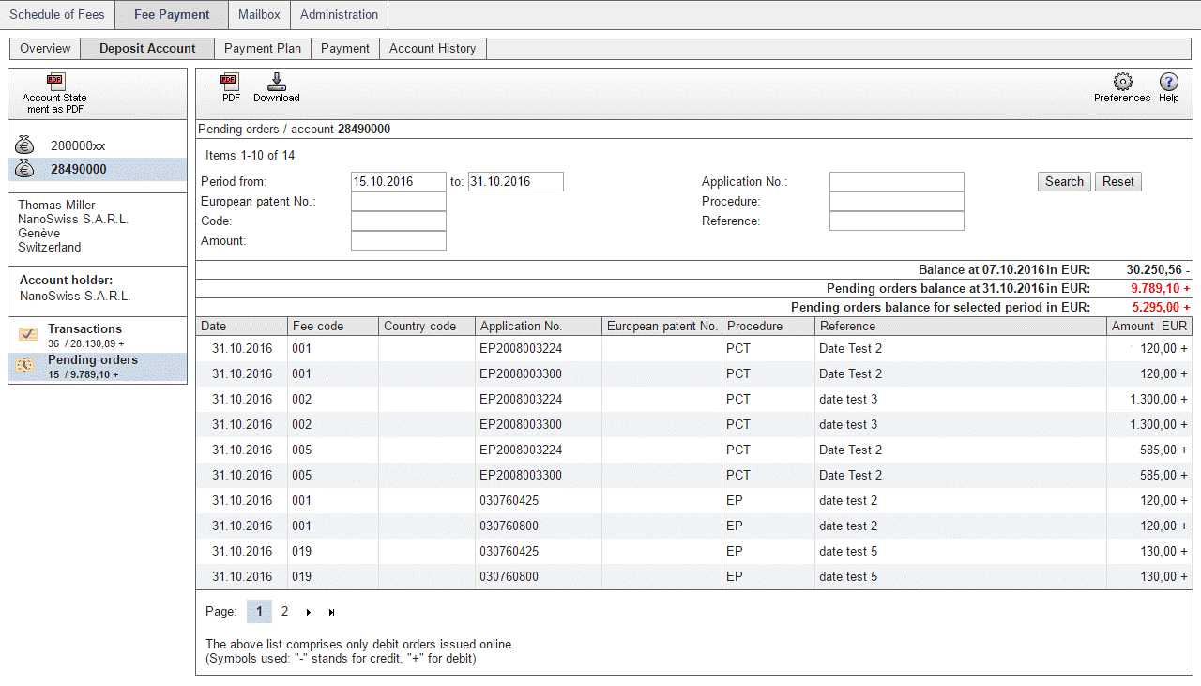Select the money bag icon for 28490000
This screenshot has width=1201, height=686.
25,169
